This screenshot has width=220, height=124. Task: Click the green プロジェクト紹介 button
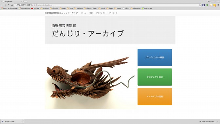(x=155, y=77)
